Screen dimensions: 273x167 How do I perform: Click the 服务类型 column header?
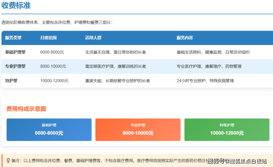point(13,38)
